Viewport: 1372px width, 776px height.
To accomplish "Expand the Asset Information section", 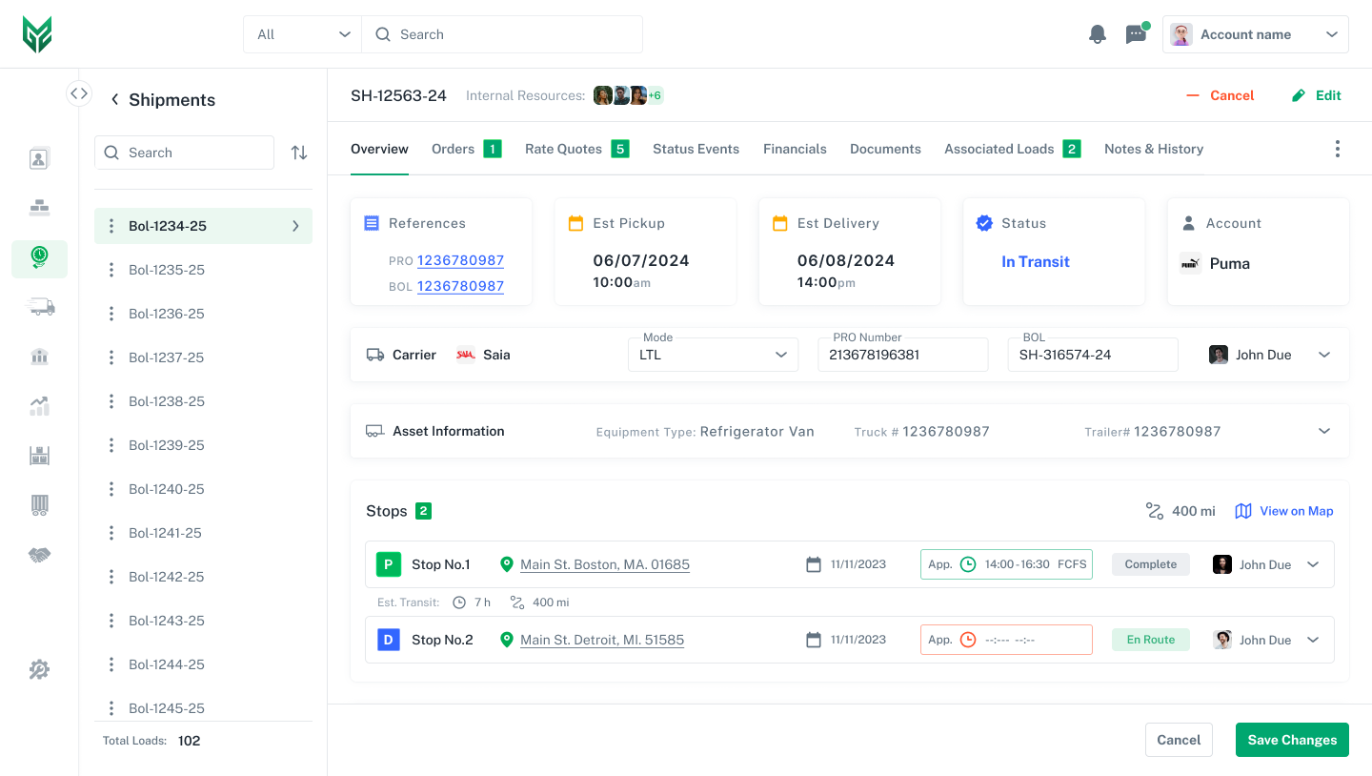I will pyautogui.click(x=1324, y=431).
